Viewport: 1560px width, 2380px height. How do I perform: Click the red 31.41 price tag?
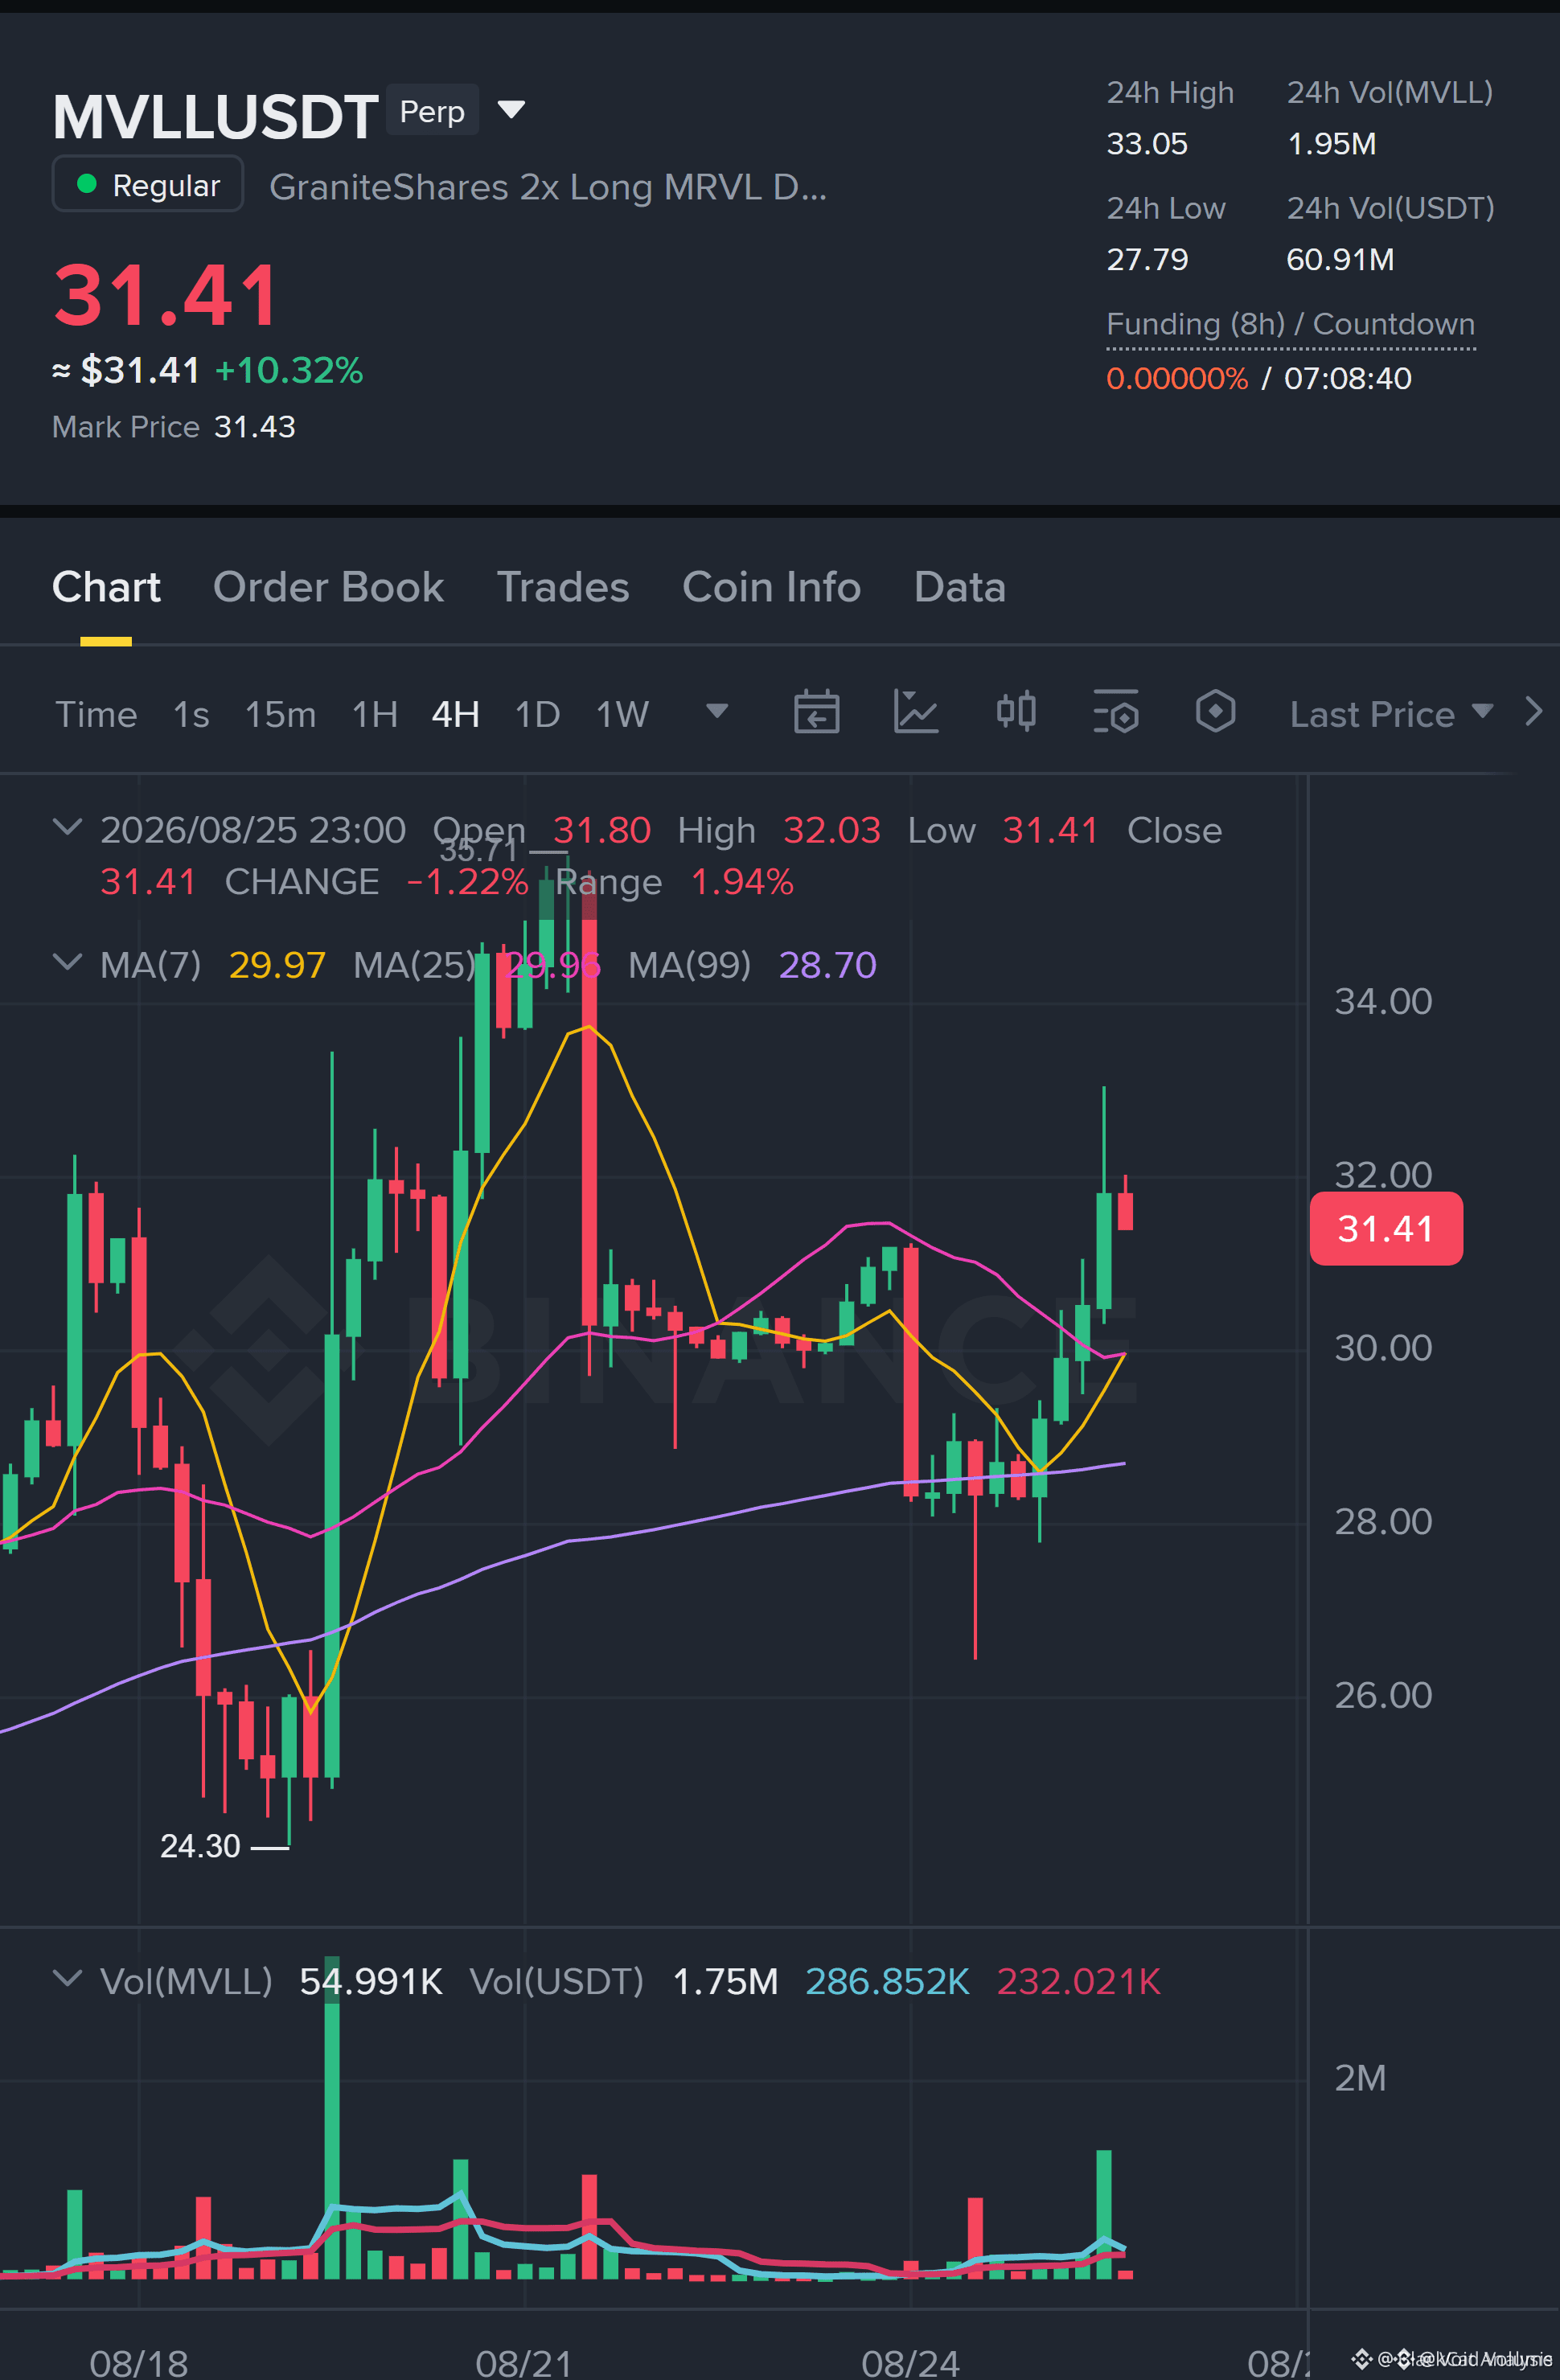click(1386, 1228)
